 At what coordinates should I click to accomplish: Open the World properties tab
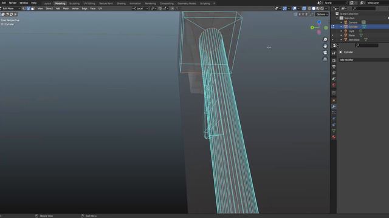pyautogui.click(x=334, y=85)
